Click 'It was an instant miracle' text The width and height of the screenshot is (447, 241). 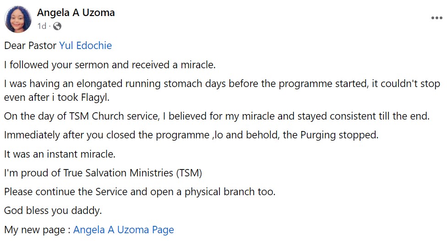coord(60,154)
